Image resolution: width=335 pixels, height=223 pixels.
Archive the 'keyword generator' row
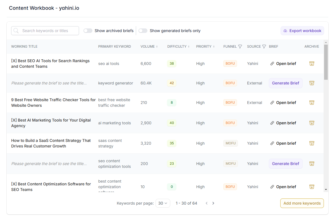click(312, 83)
